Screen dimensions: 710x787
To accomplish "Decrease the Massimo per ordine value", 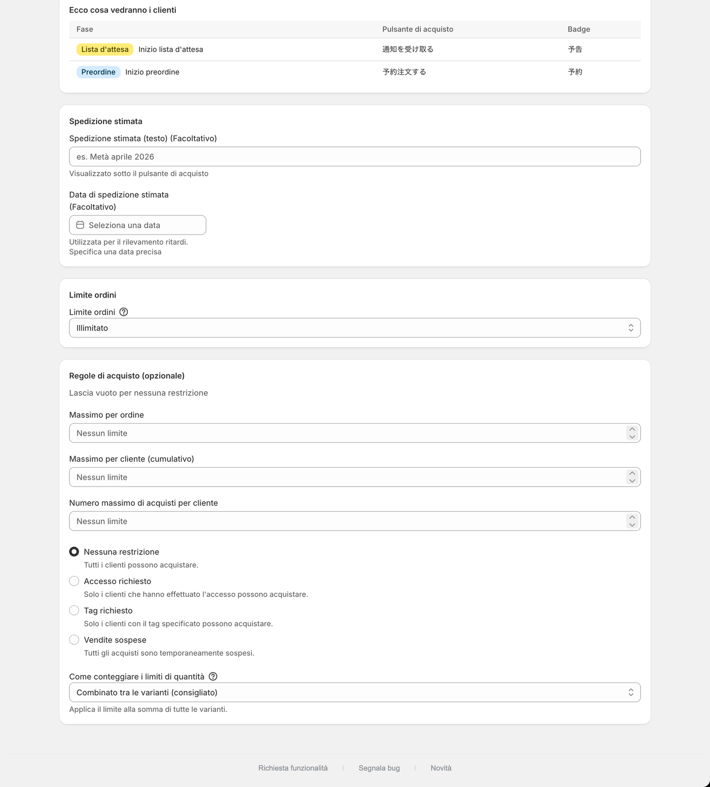I will coord(632,437).
